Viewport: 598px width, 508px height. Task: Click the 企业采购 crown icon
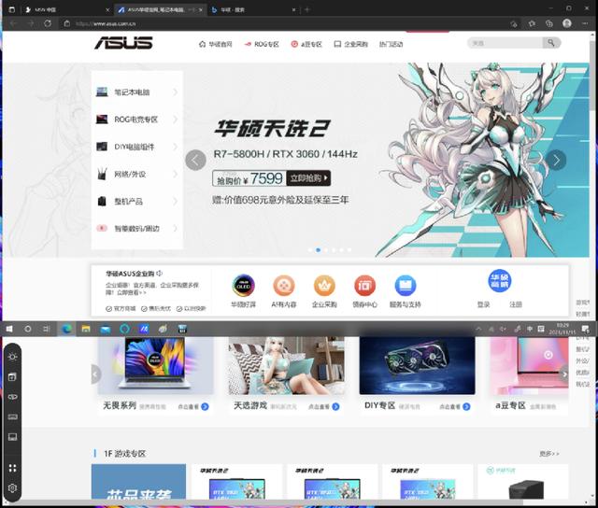point(324,286)
